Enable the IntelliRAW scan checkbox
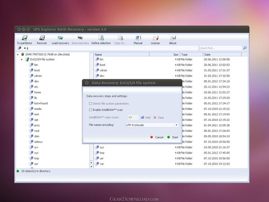 (x=90, y=110)
